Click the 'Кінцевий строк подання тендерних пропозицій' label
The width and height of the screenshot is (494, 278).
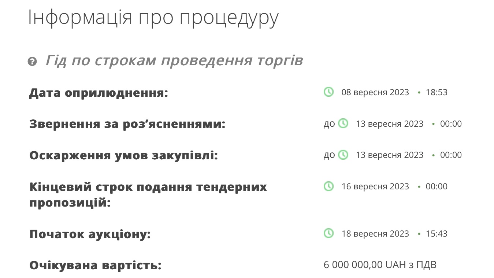pos(148,194)
